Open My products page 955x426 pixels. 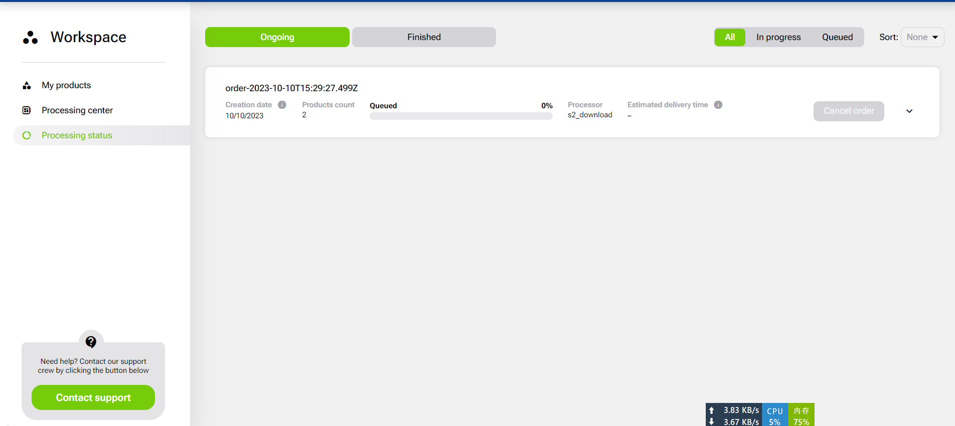[x=66, y=85]
